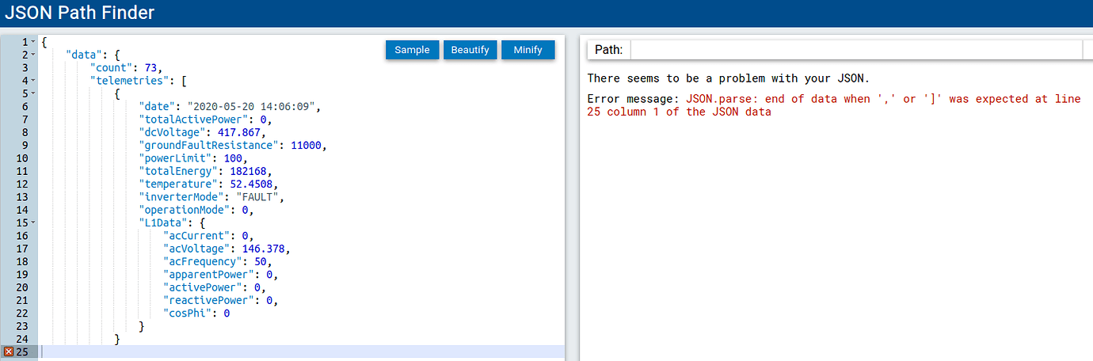The height and width of the screenshot is (361, 1093).
Task: Collapse the "L1Data" fold arrow on line 15
Action: [x=33, y=222]
